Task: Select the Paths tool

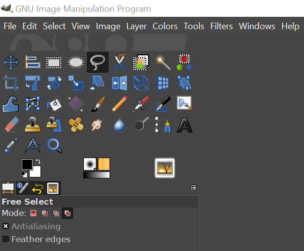Action: pos(163,125)
